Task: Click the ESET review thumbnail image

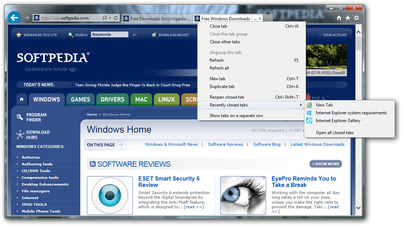Action: click(110, 195)
